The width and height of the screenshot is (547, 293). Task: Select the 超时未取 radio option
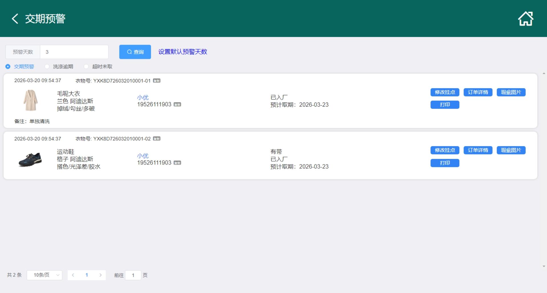click(86, 67)
